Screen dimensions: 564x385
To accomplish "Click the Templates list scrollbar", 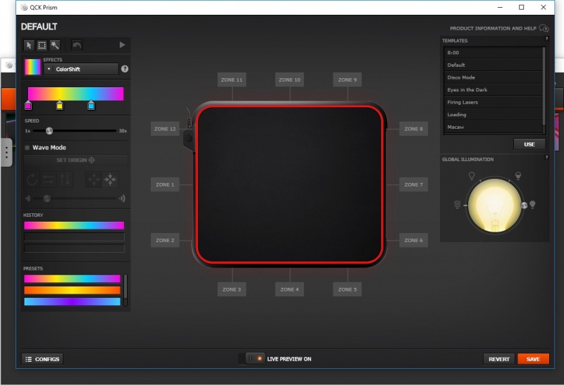I will [x=544, y=86].
